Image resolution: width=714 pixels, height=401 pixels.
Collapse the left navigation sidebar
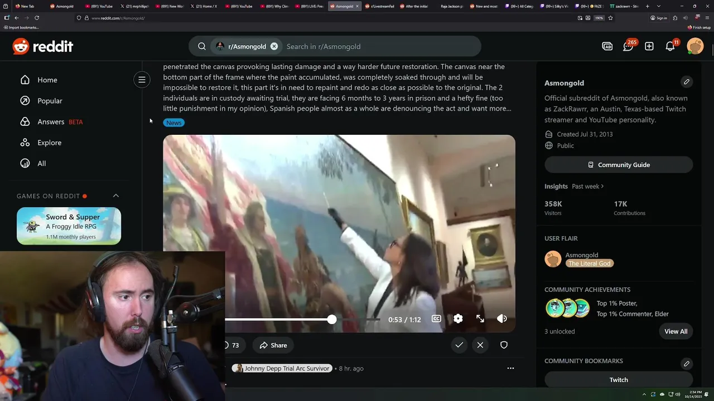142,80
